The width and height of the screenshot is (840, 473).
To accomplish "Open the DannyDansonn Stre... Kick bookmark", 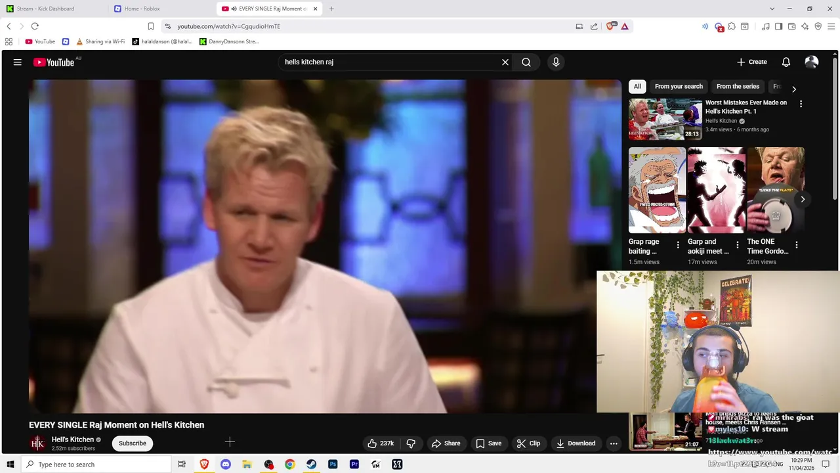I will (229, 41).
